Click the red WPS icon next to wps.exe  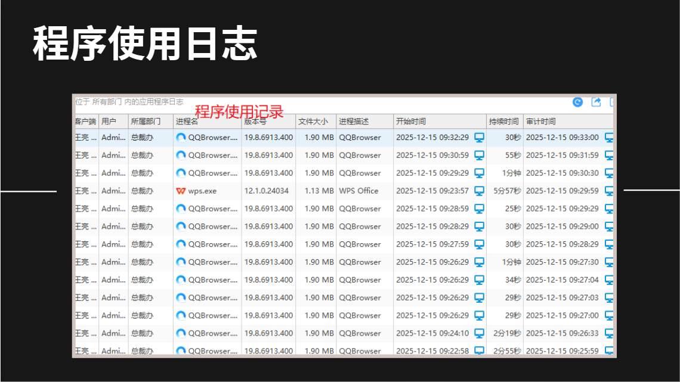pos(181,191)
